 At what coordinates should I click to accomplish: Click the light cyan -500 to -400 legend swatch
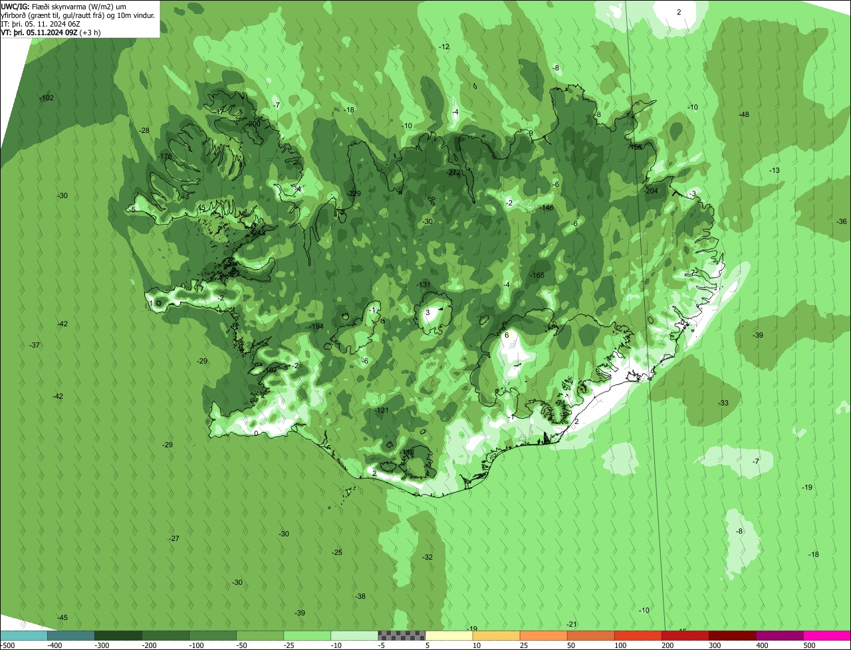[x=24, y=635]
